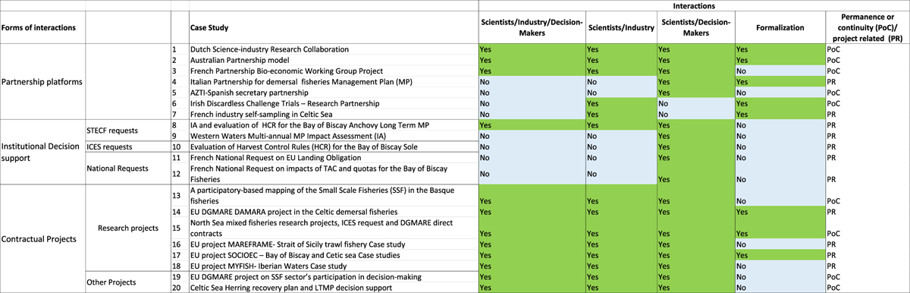Screen dimensions: 910x293
Task: Click the 'Contractual Projects' category cell
Action: click(x=42, y=238)
